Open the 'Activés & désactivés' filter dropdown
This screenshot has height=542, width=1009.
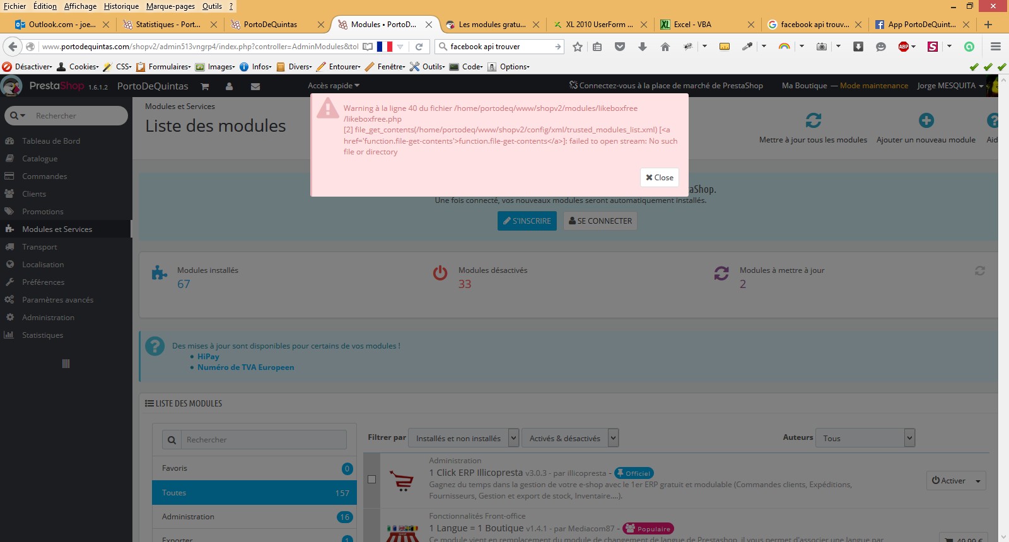pos(570,438)
